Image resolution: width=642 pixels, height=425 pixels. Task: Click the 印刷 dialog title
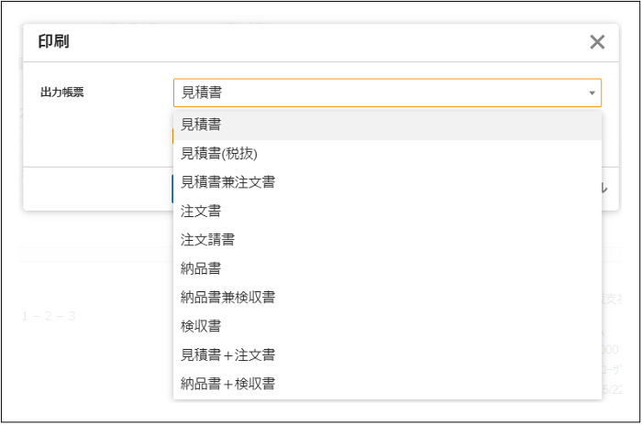[x=53, y=41]
